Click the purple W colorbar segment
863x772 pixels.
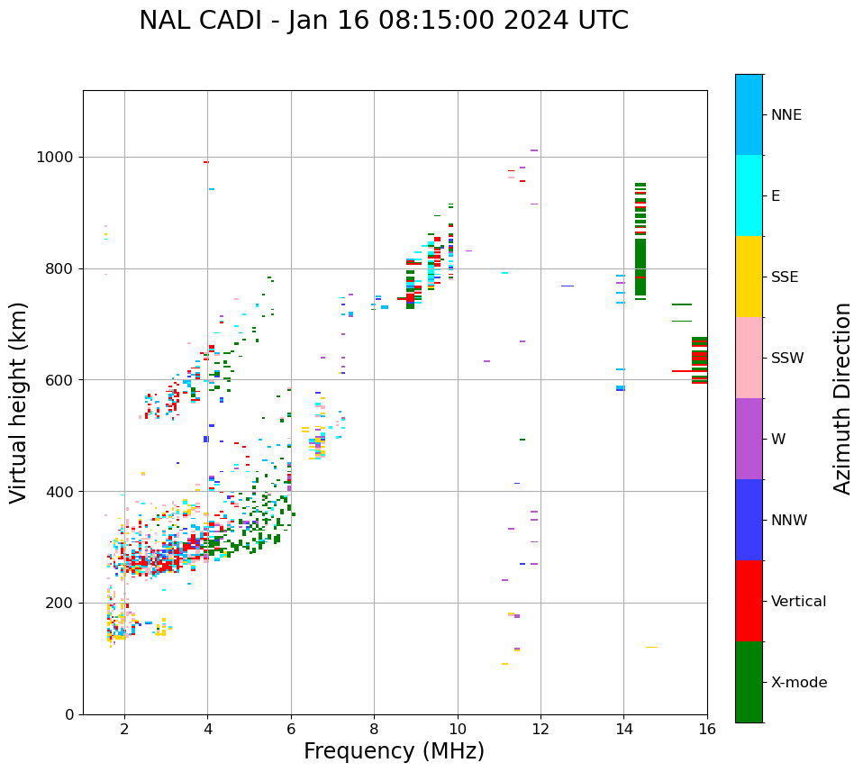749,439
